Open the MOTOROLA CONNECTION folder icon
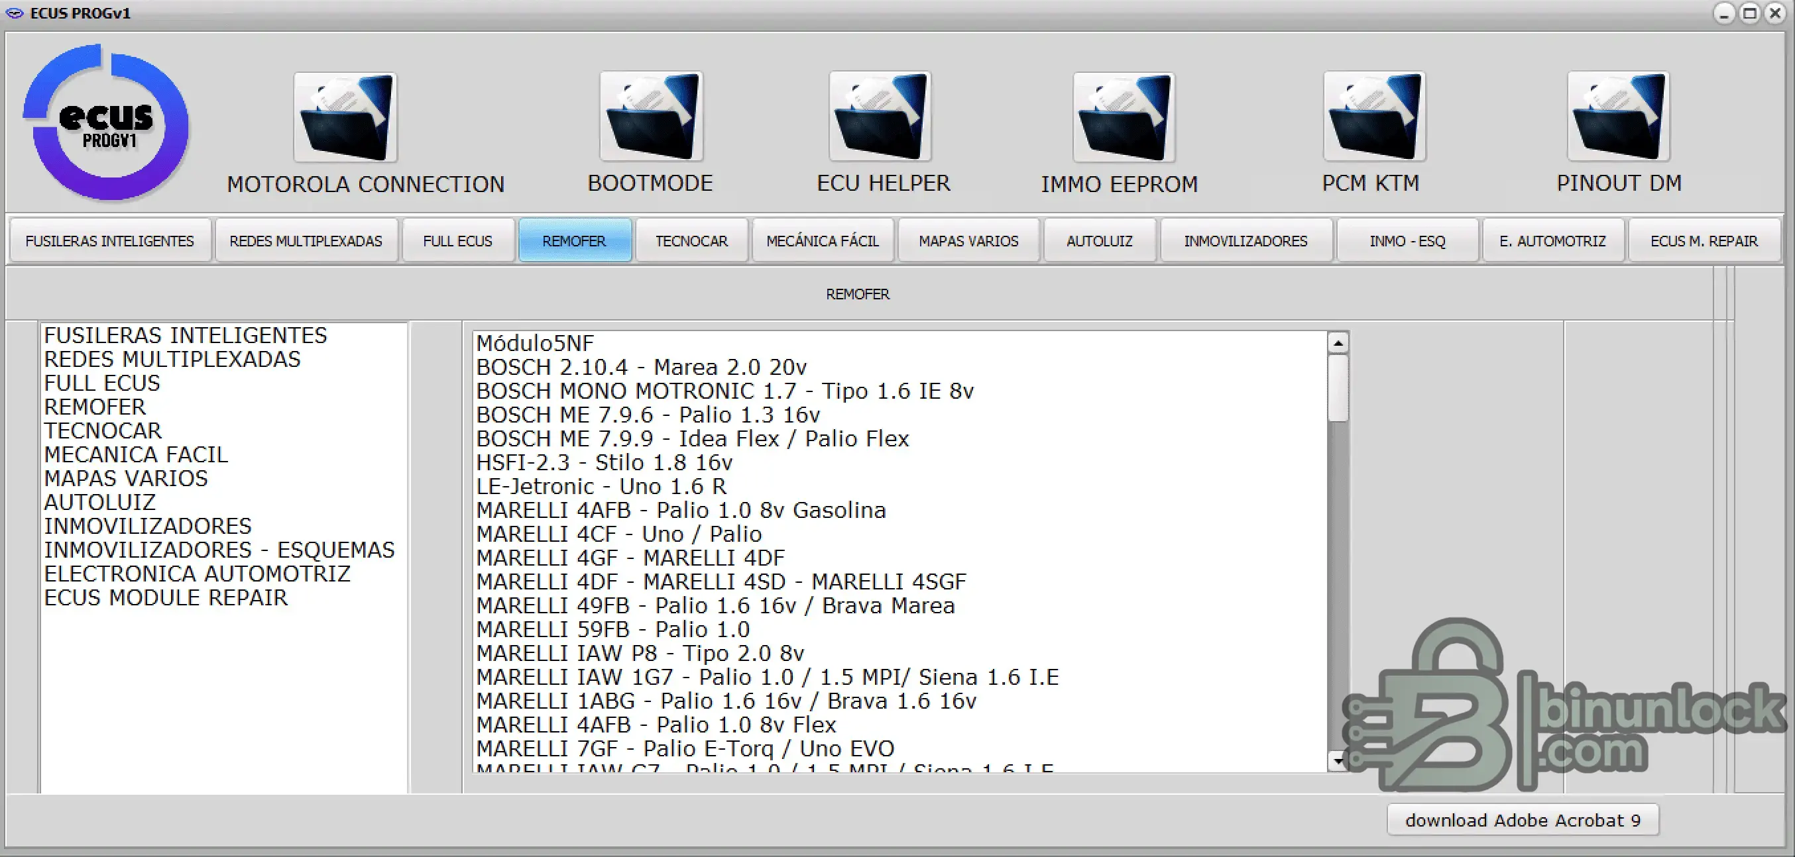The width and height of the screenshot is (1795, 857). [x=345, y=117]
